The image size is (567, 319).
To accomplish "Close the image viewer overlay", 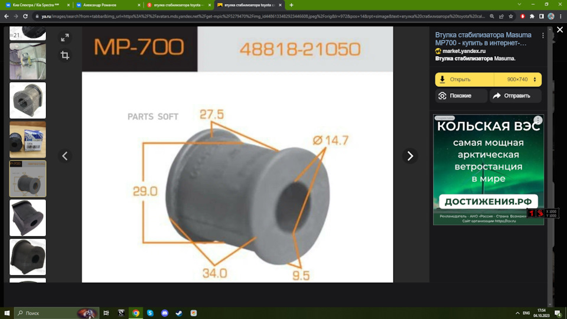I will point(560,30).
